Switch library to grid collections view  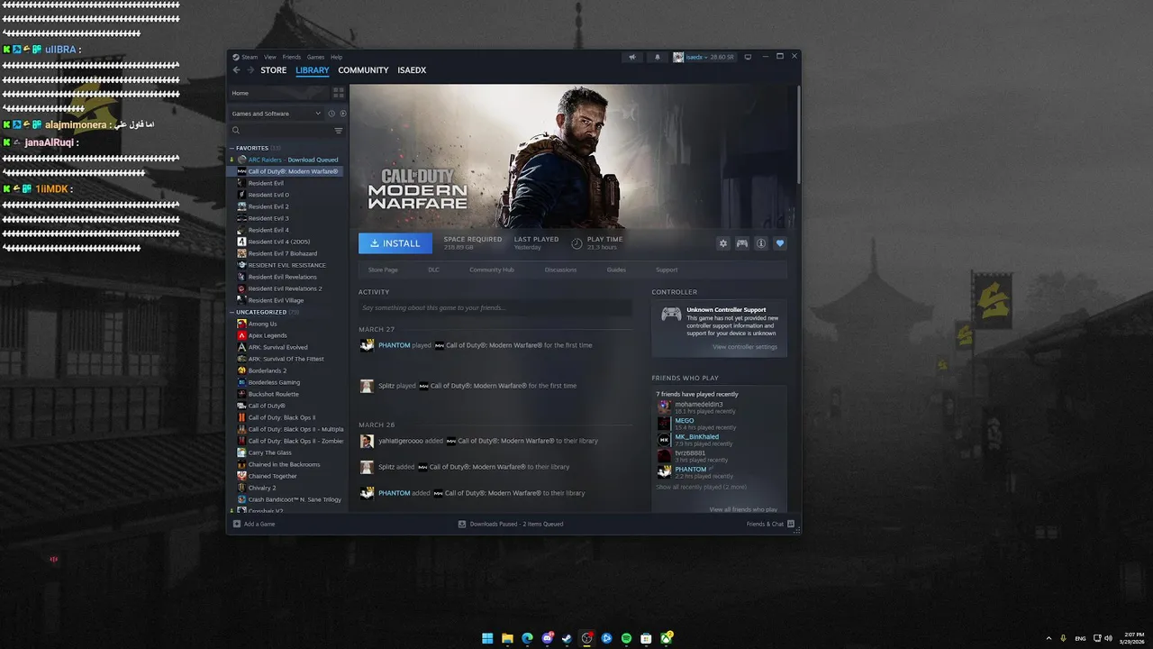pyautogui.click(x=339, y=93)
